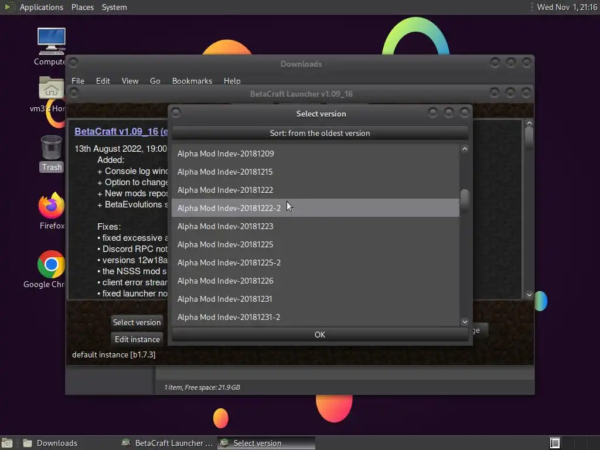Click the MATE logo beside Applications
Screen dimensions: 600x450
9,7
